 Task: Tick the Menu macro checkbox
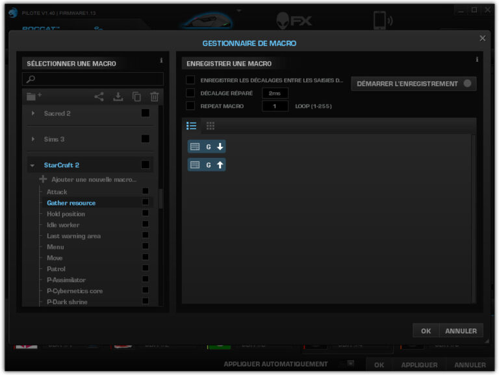(146, 246)
